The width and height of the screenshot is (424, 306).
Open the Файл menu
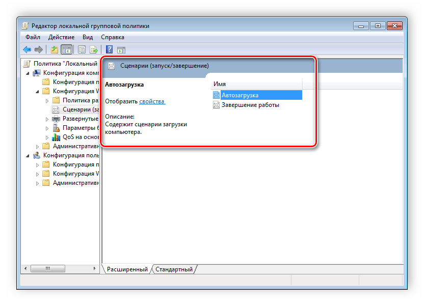coord(33,37)
